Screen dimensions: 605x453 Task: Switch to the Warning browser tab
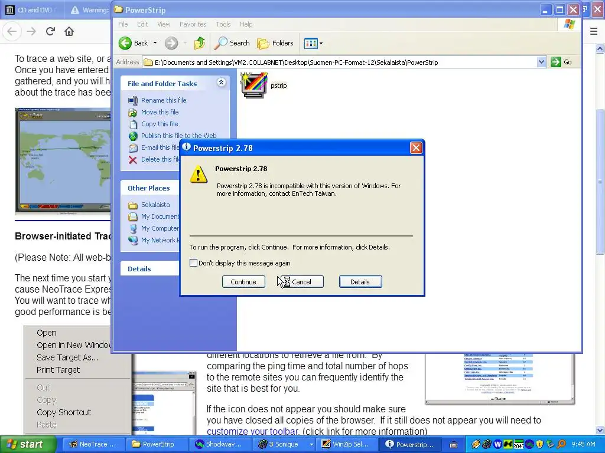tap(90, 10)
